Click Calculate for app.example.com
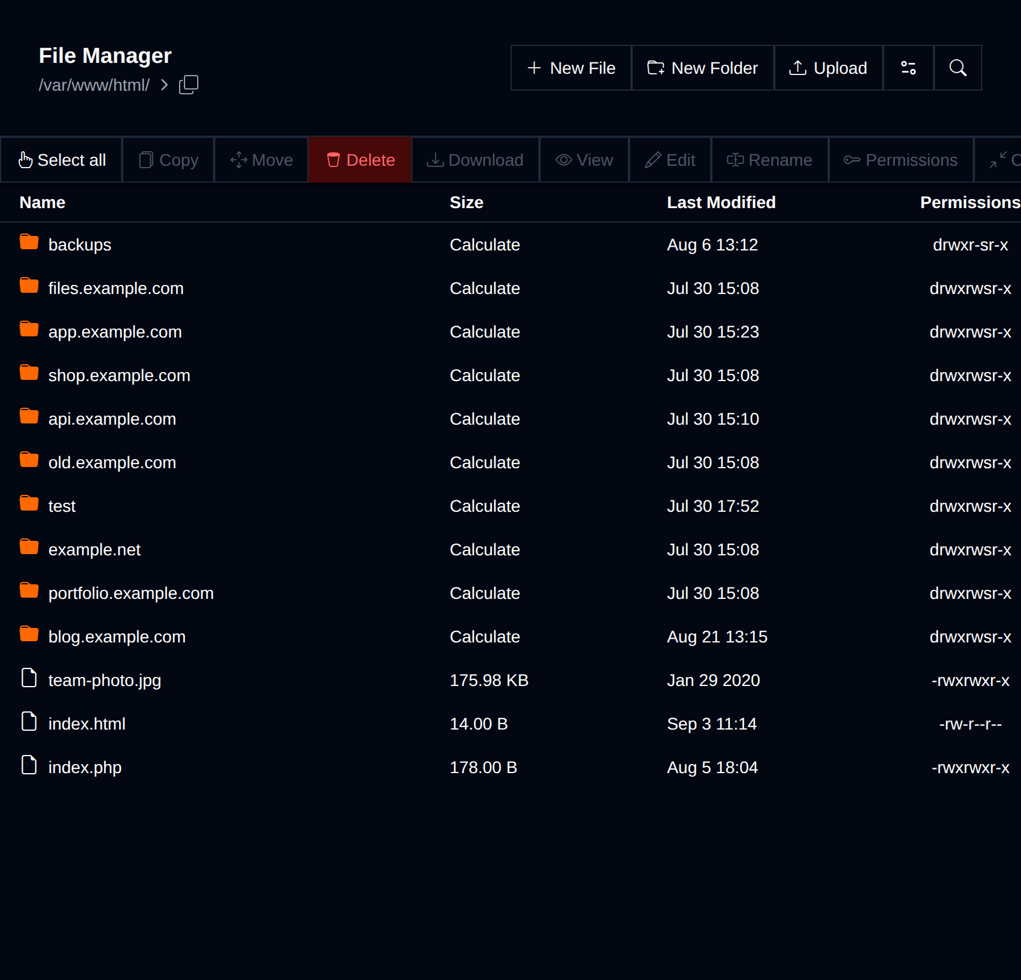The height and width of the screenshot is (980, 1021). 485,332
